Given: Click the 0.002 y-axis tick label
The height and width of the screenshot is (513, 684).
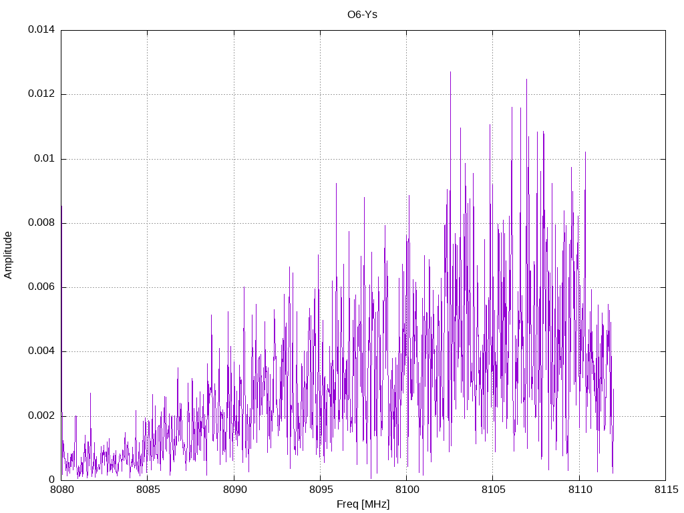Looking at the screenshot, I should [x=41, y=415].
